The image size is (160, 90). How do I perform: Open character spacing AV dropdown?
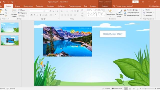47,15
